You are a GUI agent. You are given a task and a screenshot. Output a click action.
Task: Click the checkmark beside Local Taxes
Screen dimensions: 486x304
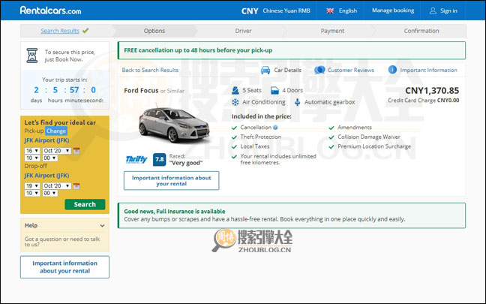click(x=234, y=146)
